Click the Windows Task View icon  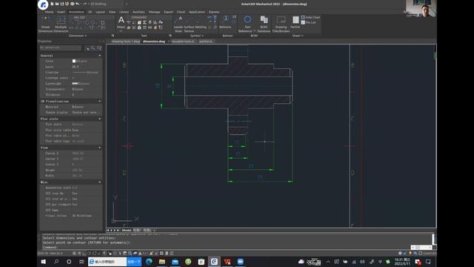(x=81, y=262)
